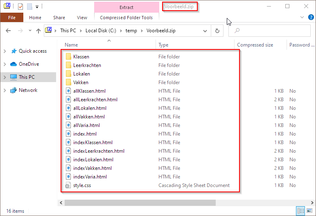Select Quick access in sidebar
316x216 pixels.
point(33,51)
